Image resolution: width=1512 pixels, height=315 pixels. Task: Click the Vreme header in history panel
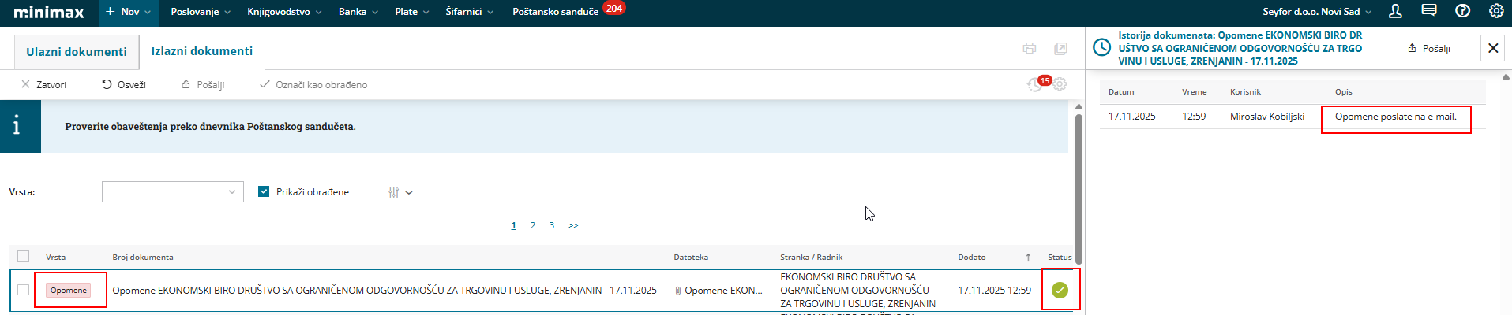click(1194, 92)
